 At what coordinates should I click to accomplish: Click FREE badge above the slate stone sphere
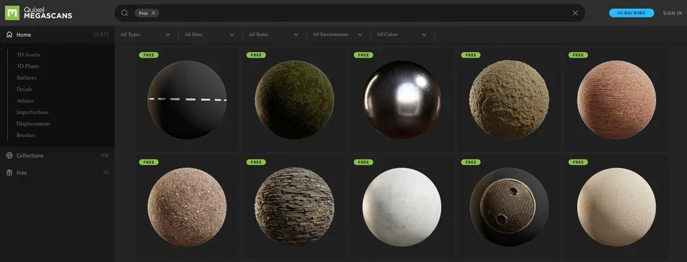[x=256, y=162]
